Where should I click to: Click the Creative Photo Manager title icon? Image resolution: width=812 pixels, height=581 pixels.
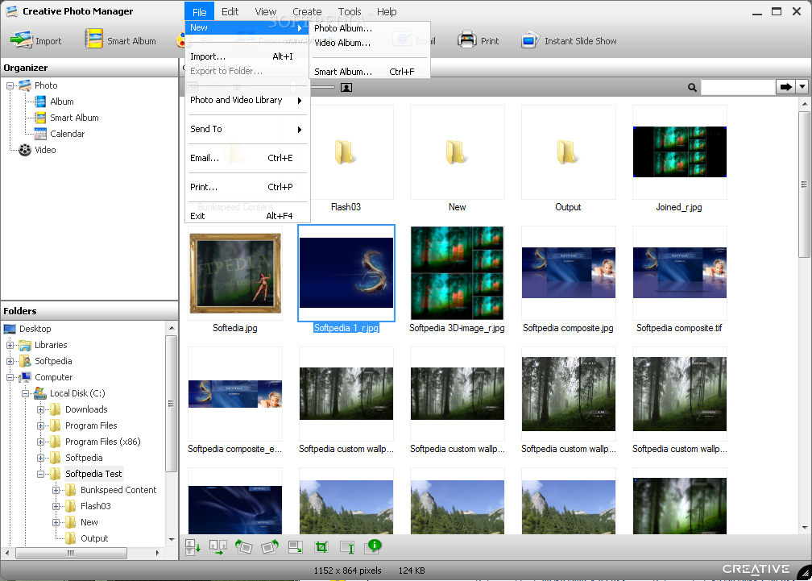tap(11, 10)
